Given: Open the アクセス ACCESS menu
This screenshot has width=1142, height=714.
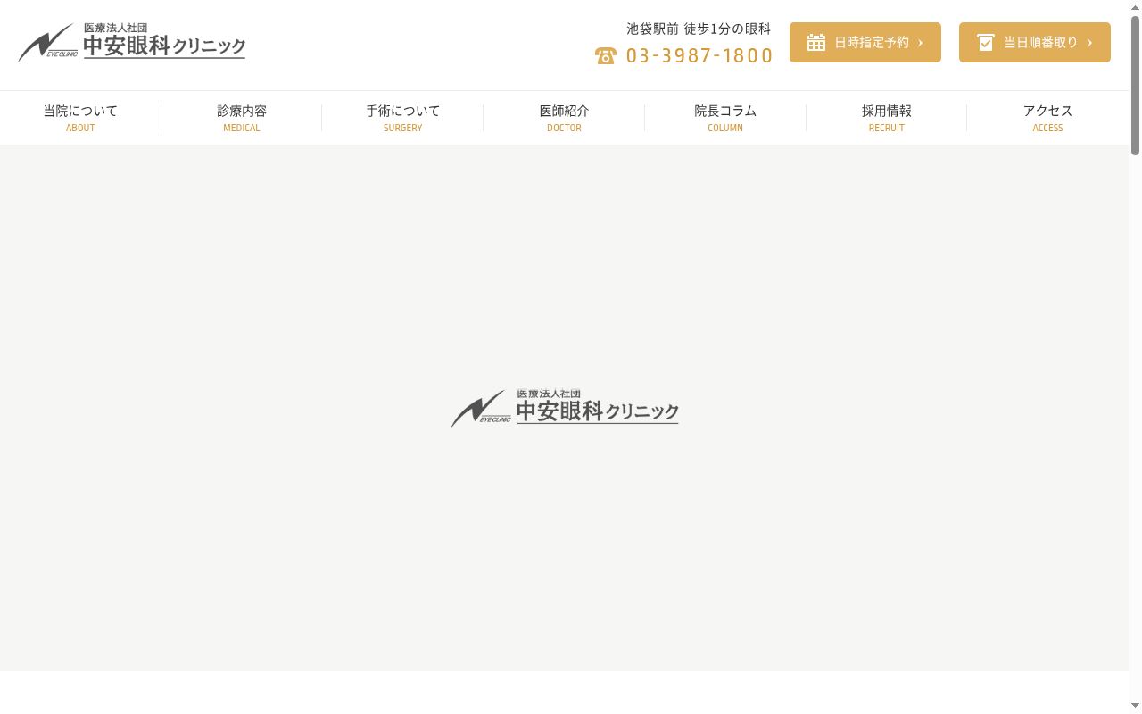Looking at the screenshot, I should [x=1047, y=118].
